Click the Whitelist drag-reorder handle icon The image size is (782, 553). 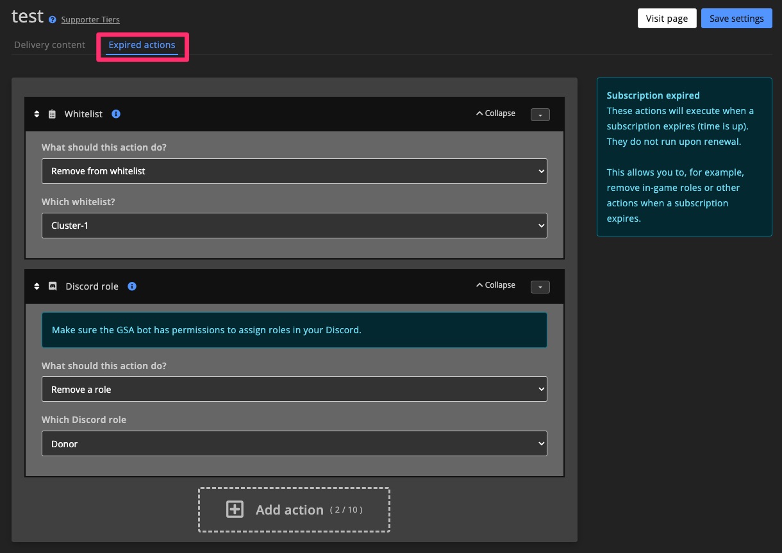37,114
